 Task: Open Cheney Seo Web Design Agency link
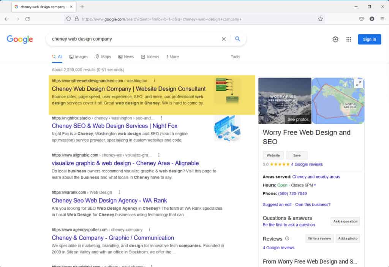tap(109, 201)
